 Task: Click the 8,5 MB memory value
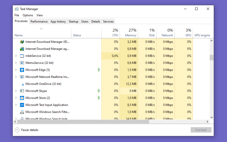pyautogui.click(x=132, y=105)
